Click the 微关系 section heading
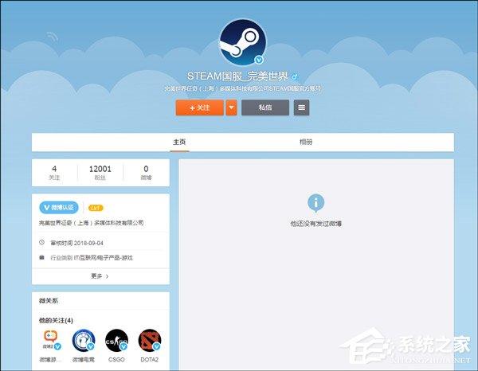 49,301
